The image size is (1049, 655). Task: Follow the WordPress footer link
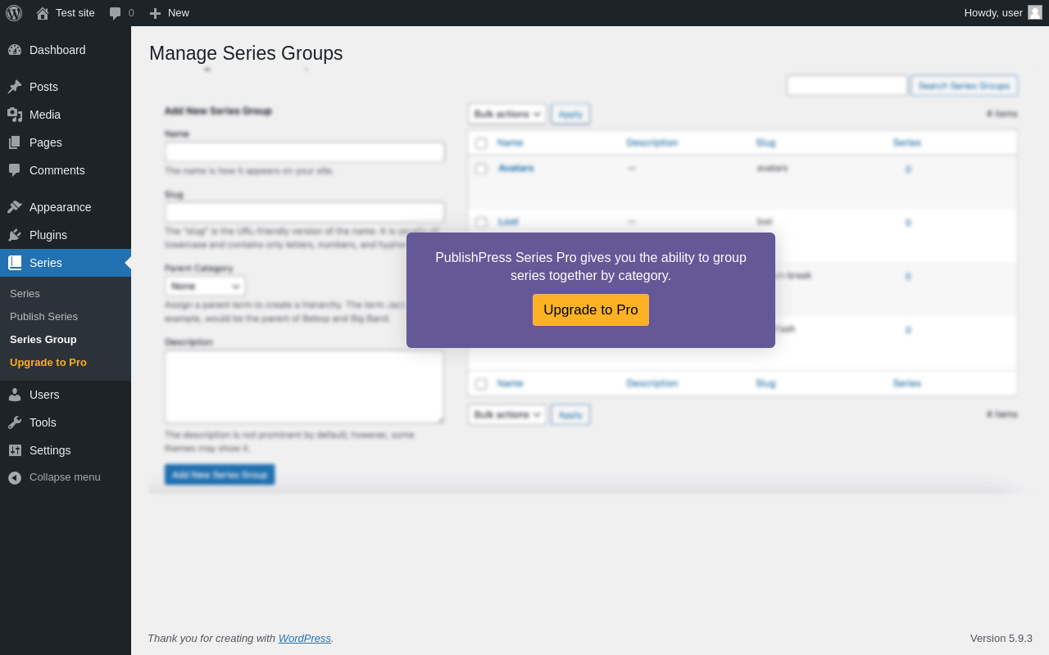[304, 638]
